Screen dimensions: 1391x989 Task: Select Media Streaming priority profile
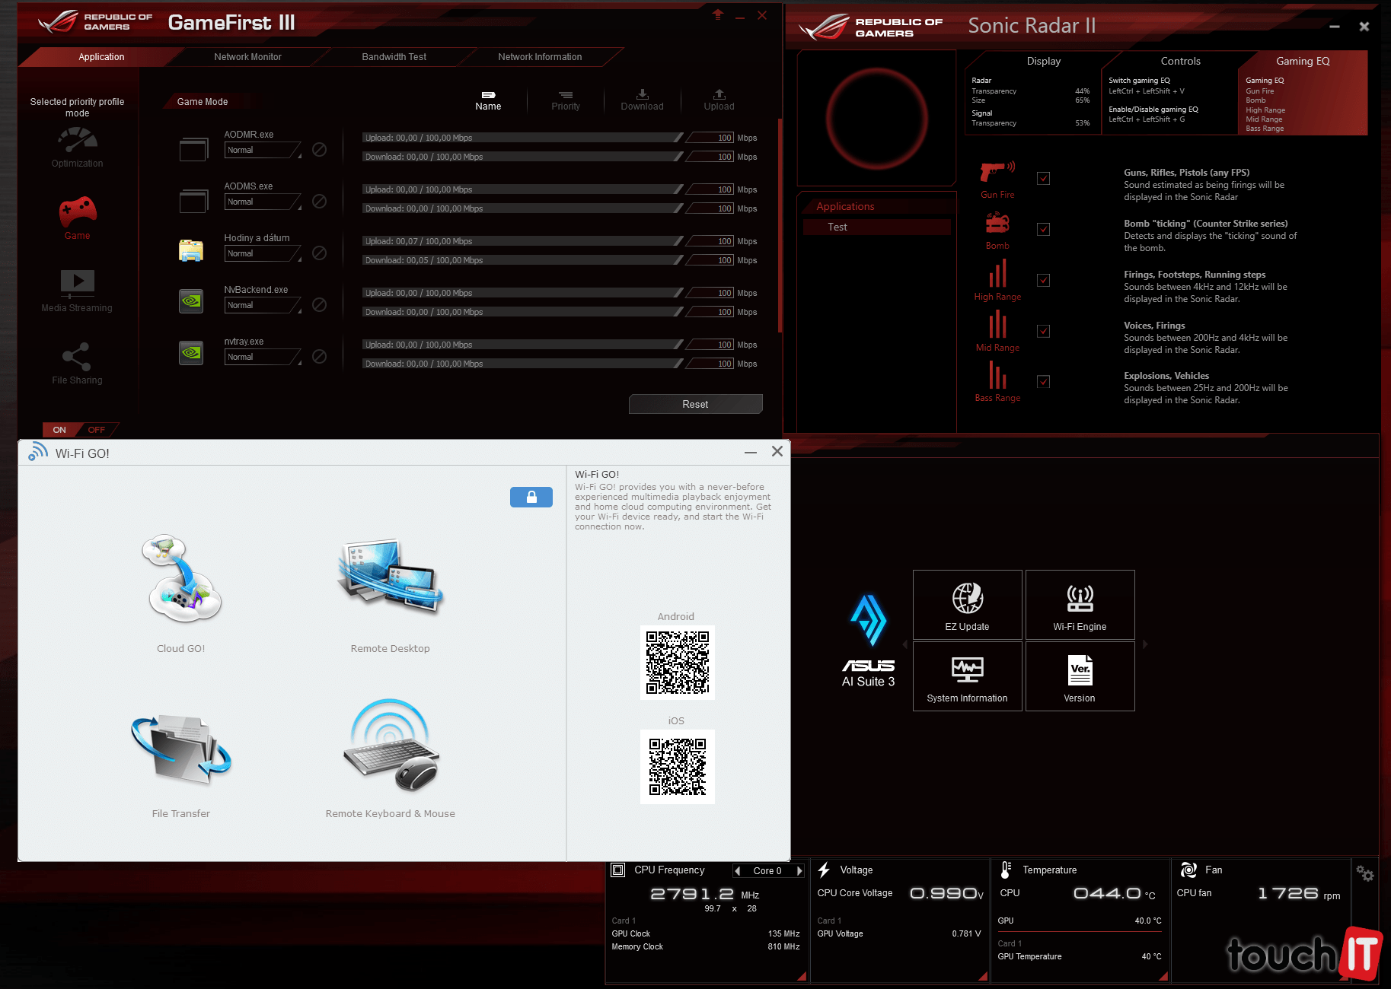click(x=77, y=290)
